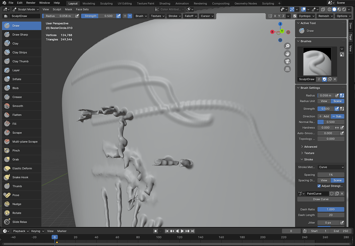355x246 pixels.
Task: Select the Clay Strips brush tool
Action: click(x=22, y=52)
